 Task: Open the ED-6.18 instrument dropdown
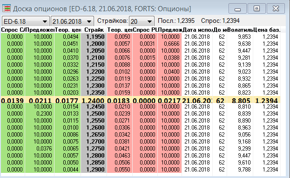click(26, 21)
